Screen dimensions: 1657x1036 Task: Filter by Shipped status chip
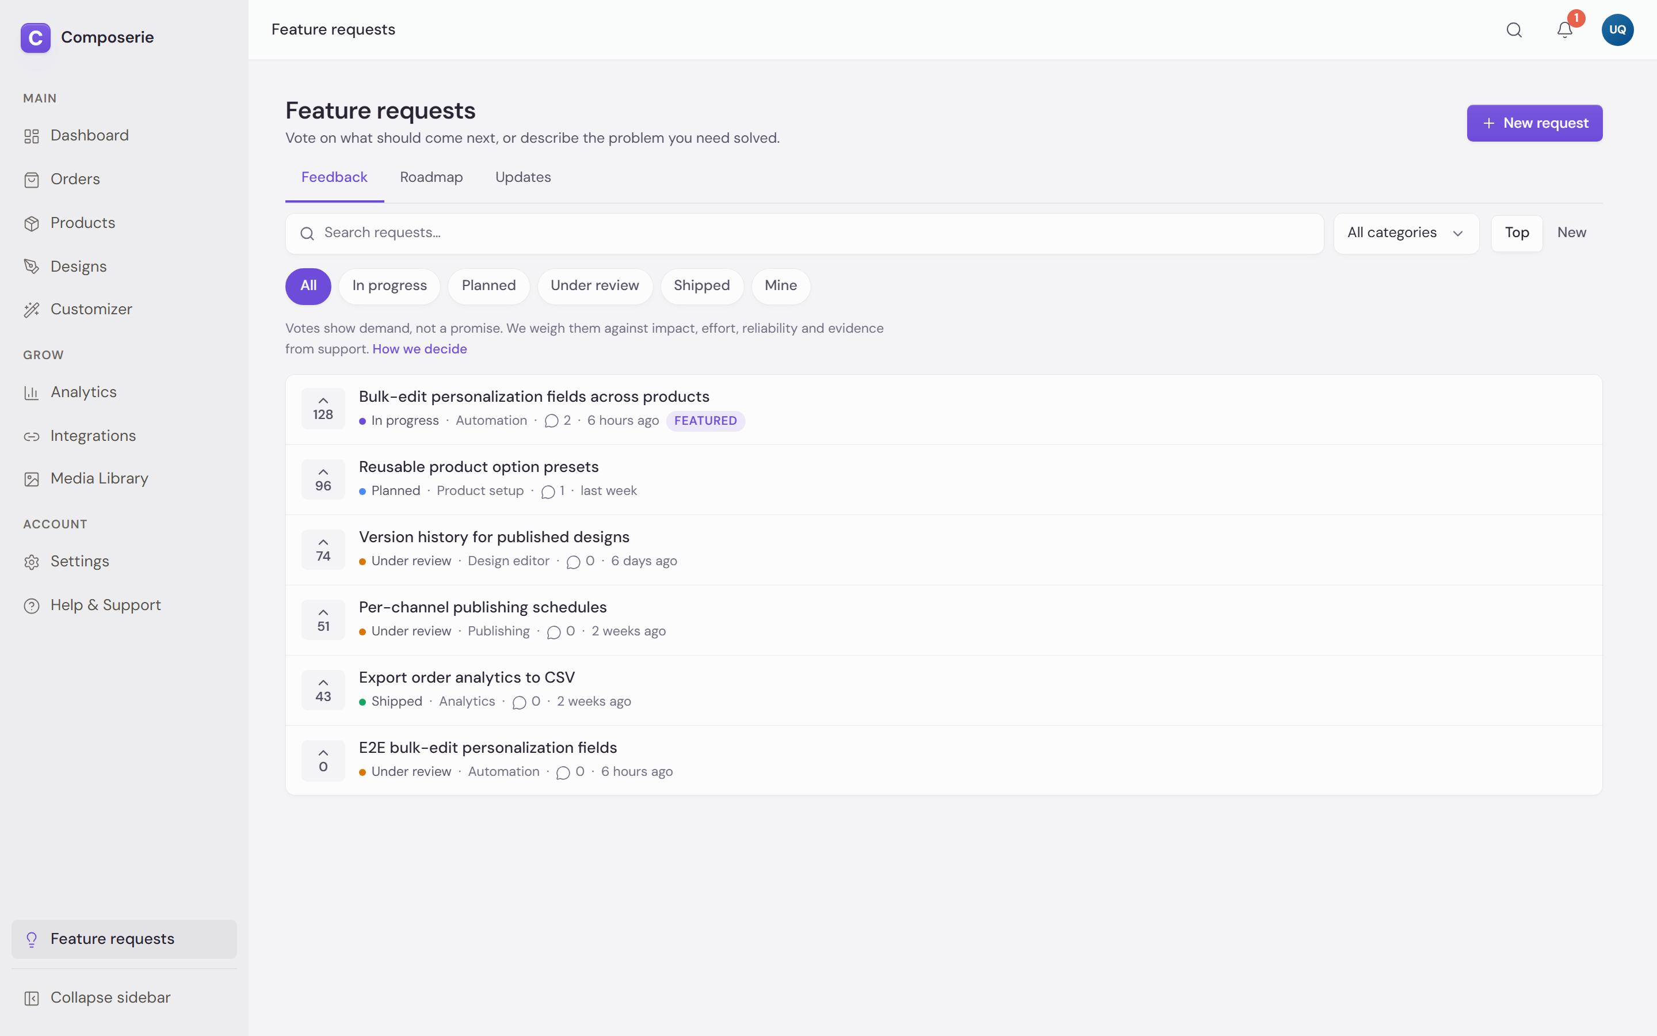point(702,285)
